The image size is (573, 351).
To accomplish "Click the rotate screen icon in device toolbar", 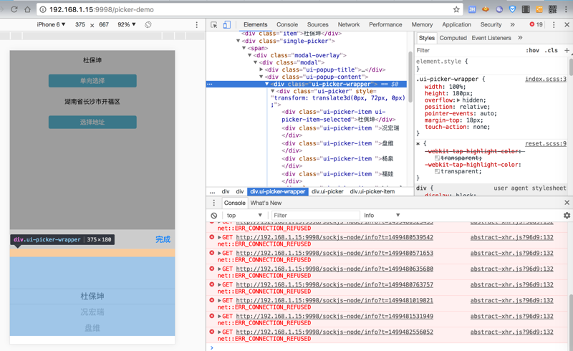I will pyautogui.click(x=148, y=24).
